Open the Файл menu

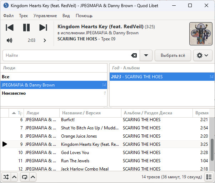pyautogui.click(x=8, y=16)
